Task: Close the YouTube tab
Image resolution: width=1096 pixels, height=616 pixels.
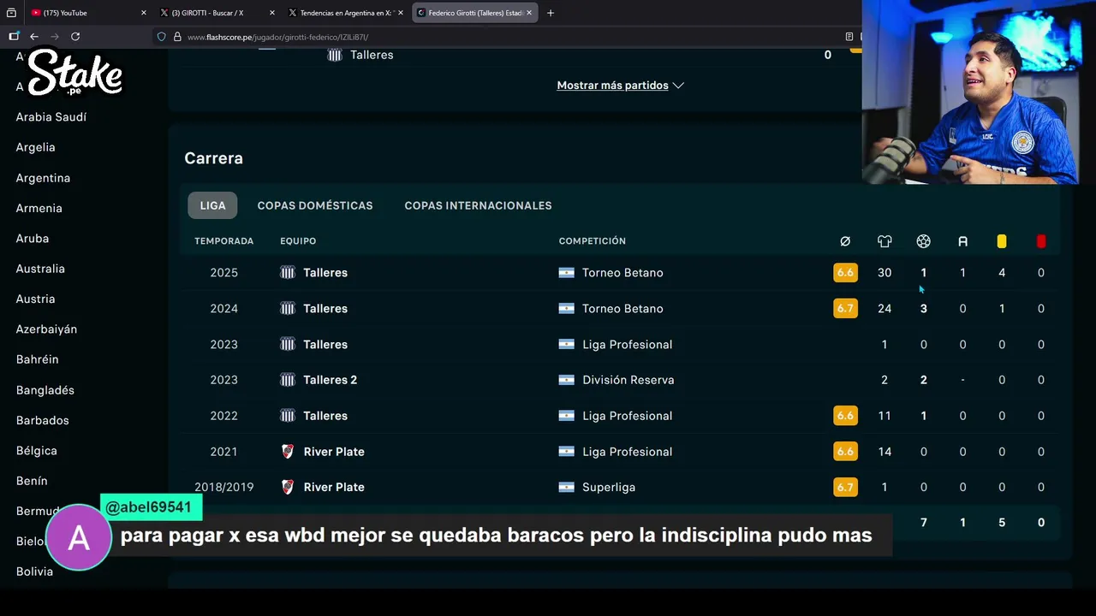Action: pyautogui.click(x=143, y=13)
